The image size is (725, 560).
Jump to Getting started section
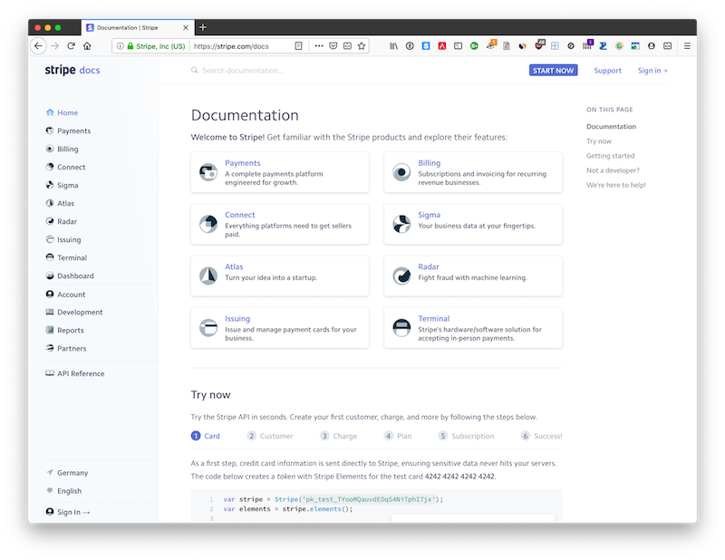point(610,156)
